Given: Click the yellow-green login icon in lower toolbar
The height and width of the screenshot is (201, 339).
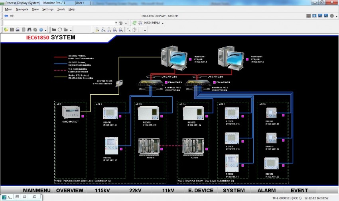Looking at the screenshot, I should click(6, 29).
